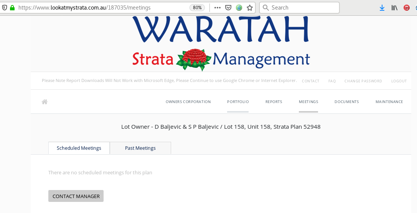This screenshot has height=213, width=417.
Task: Open the downloads arrow icon
Action: click(x=382, y=8)
